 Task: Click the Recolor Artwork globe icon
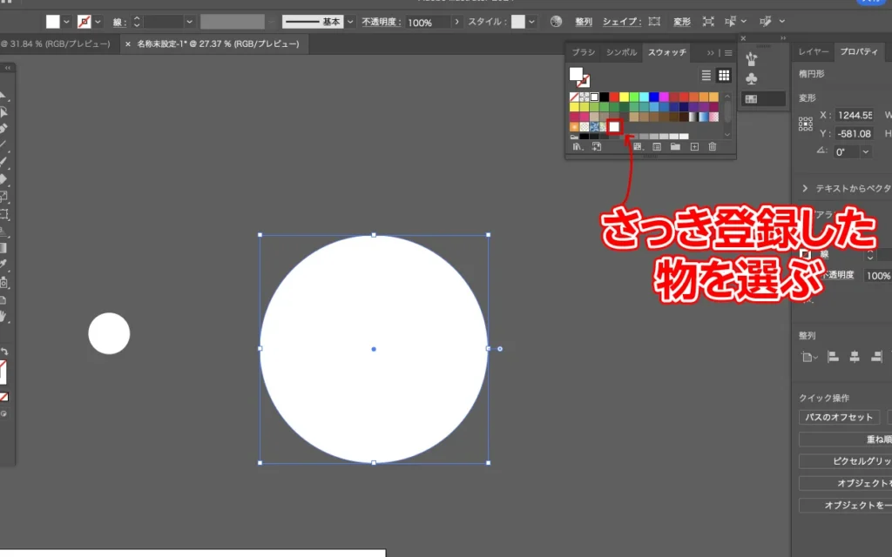(x=556, y=22)
